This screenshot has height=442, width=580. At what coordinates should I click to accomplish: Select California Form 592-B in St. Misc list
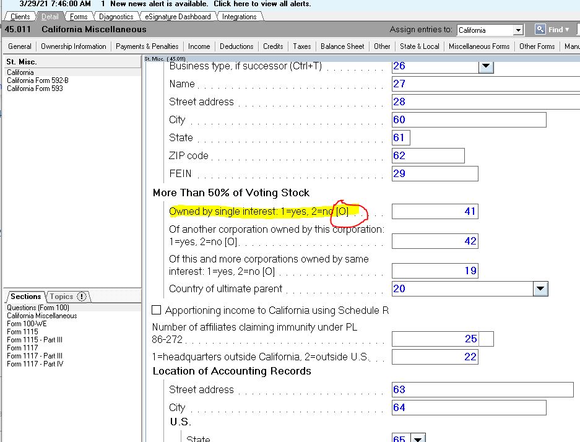tap(37, 80)
